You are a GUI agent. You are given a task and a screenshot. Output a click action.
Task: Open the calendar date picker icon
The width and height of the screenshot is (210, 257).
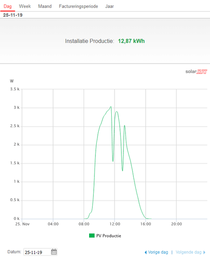point(54,252)
